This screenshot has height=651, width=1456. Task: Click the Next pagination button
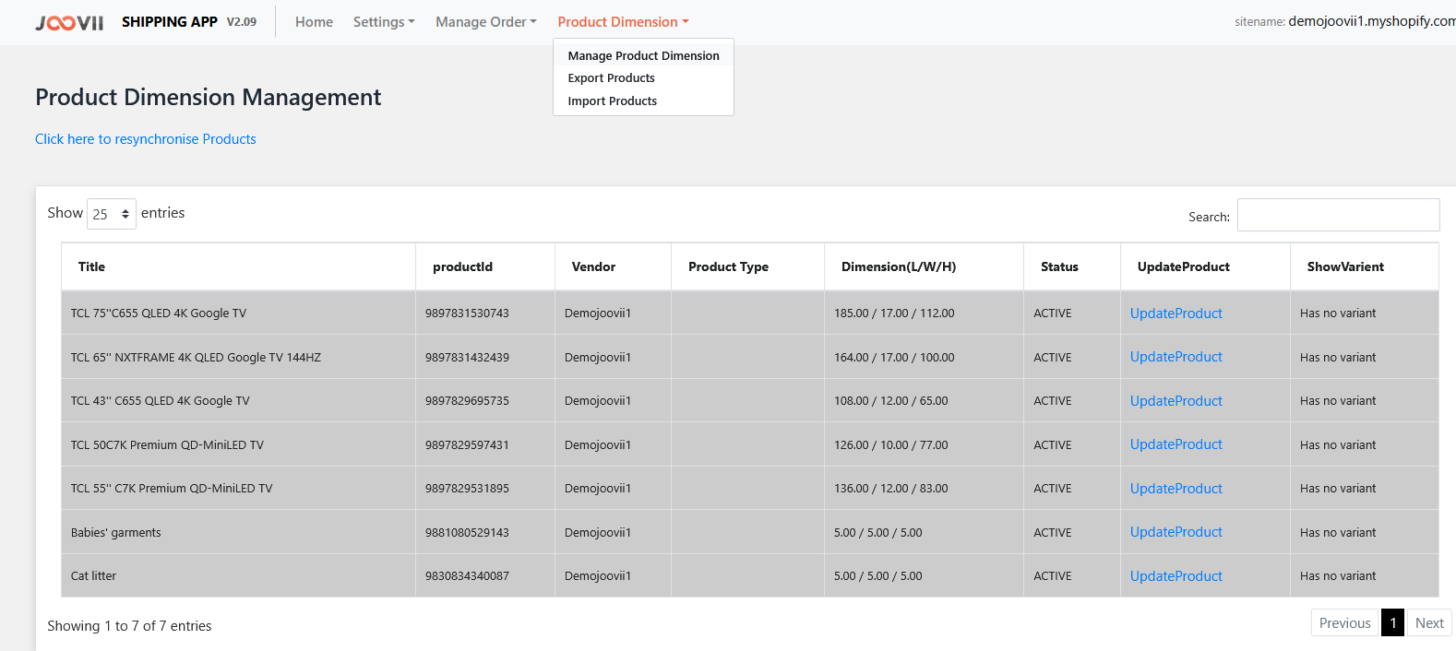click(x=1429, y=623)
